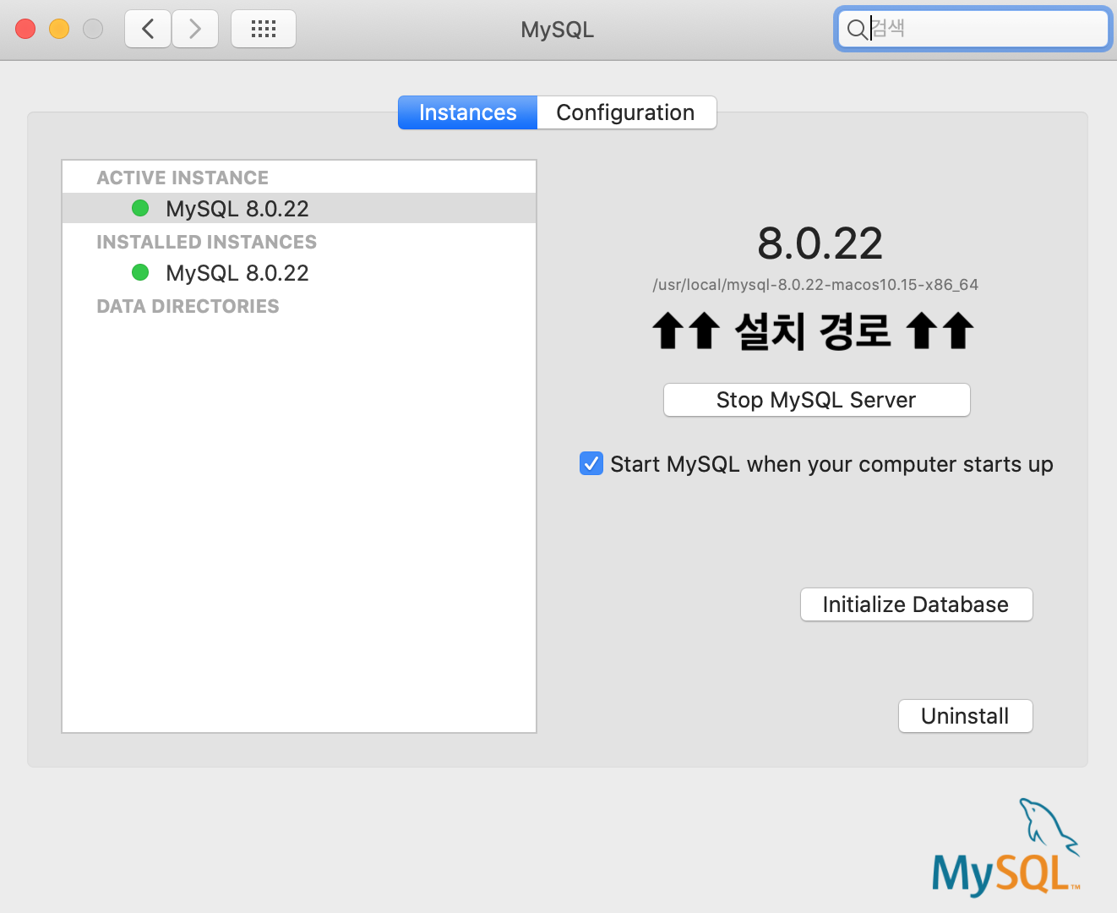Click the green status dot under INSTALLED INSTANCES
This screenshot has width=1117, height=913.
pos(140,272)
